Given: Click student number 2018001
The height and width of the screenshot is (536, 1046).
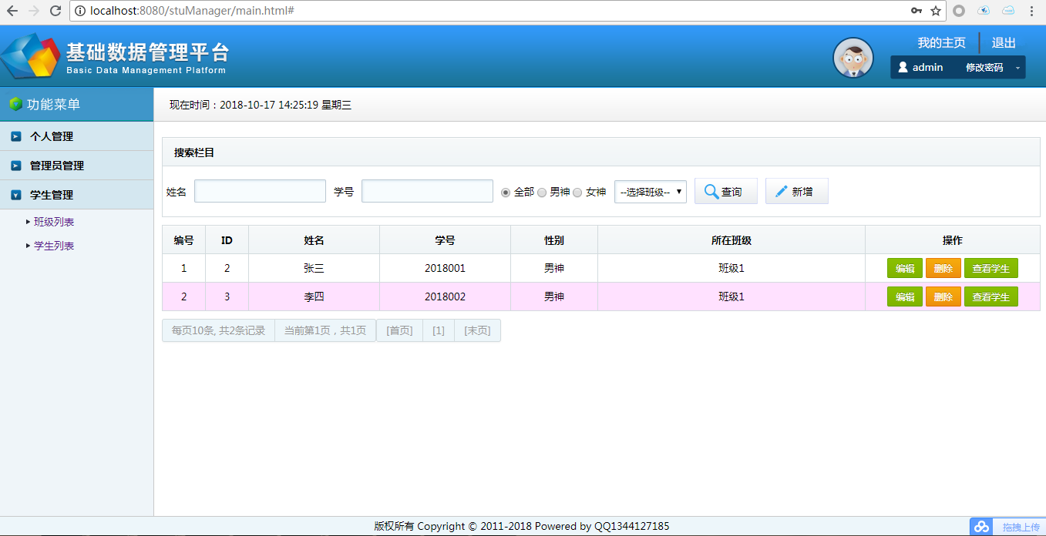Looking at the screenshot, I should pos(445,268).
